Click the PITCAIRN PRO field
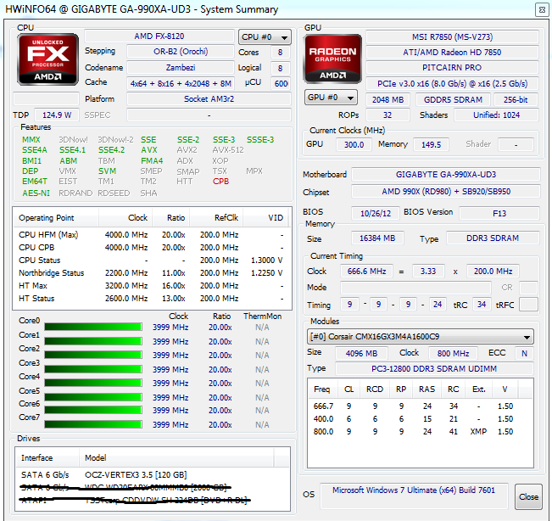Image resolution: width=552 pixels, height=521 pixels. pos(453,67)
